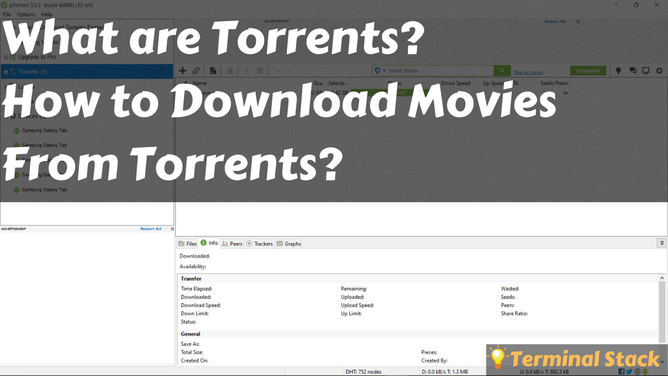668x376 pixels.
Task: Click the D: 0.0 kB/s download status entry
Action: 445,372
